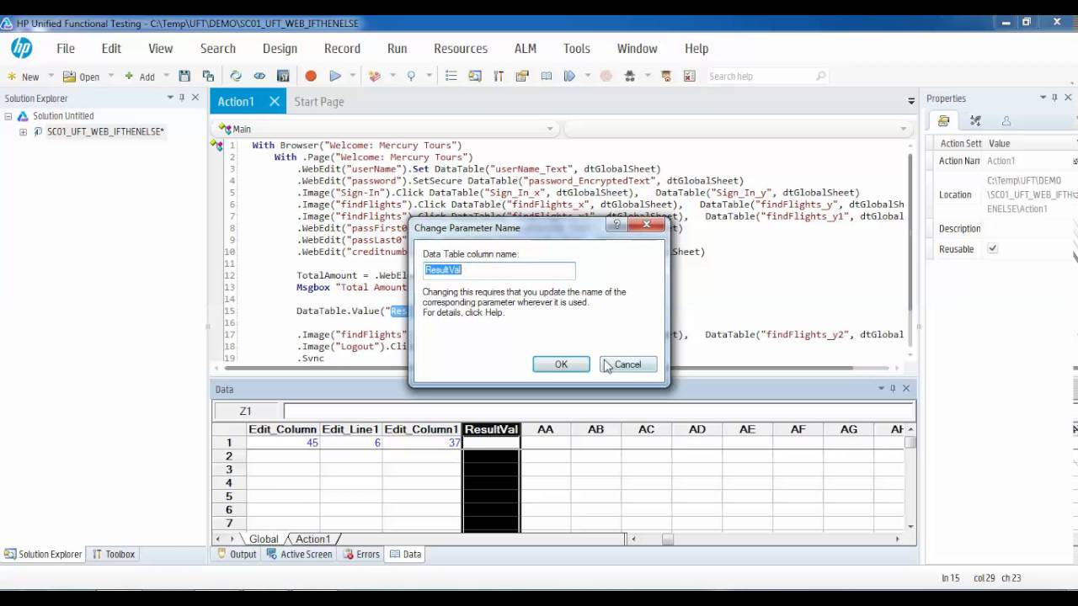1078x606 pixels.
Task: Pin the Solution Explorer panel
Action: click(182, 98)
